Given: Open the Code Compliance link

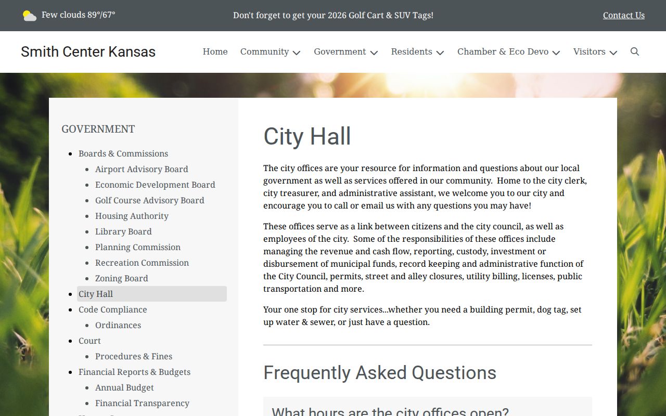Looking at the screenshot, I should pyautogui.click(x=113, y=309).
